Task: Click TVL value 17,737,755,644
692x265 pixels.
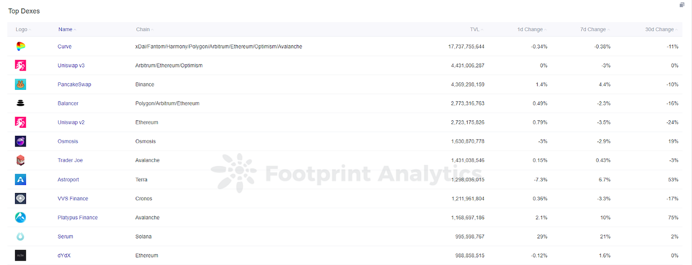Action: [x=466, y=46]
